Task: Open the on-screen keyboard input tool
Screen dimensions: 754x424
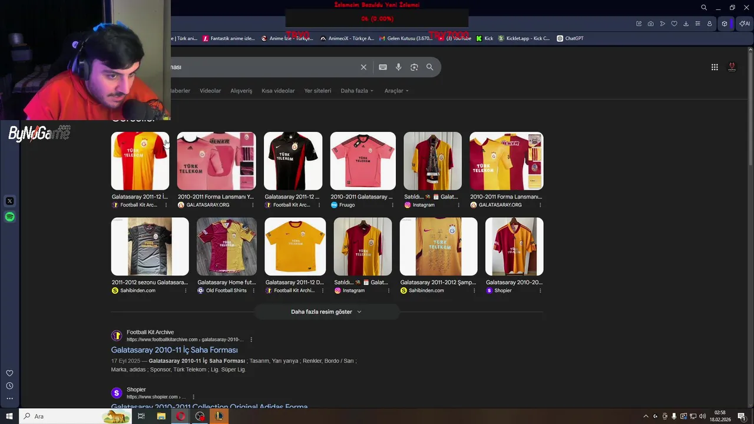Action: coord(383,67)
